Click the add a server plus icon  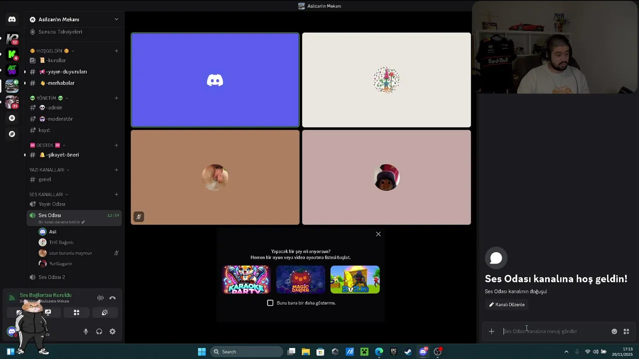coord(12,118)
